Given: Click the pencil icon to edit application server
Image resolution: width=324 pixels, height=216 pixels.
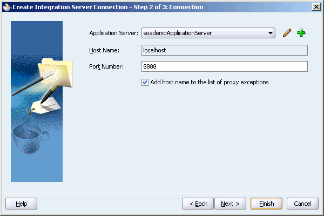Looking at the screenshot, I should (x=287, y=33).
